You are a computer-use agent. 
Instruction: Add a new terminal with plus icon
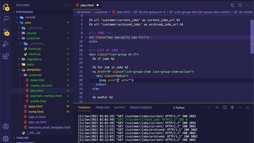217,108
